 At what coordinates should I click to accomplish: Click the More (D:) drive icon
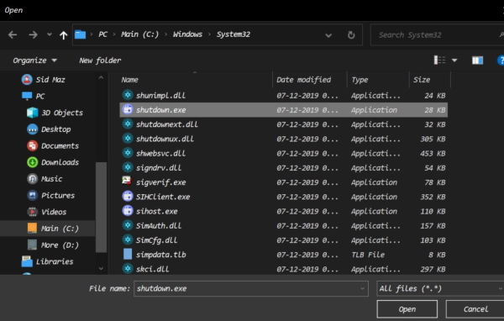[x=32, y=245]
